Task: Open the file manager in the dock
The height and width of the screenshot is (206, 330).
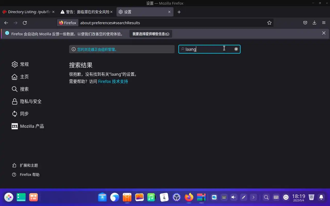Action: (102, 197)
